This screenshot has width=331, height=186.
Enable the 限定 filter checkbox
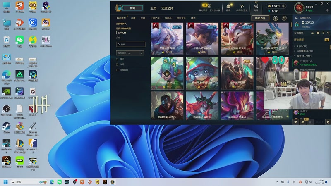pos(118,59)
